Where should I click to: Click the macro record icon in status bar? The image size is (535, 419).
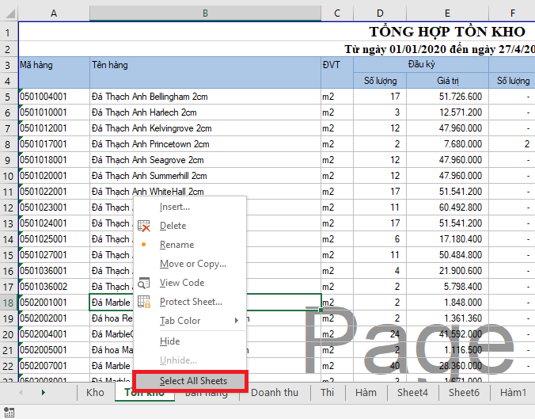point(10,412)
